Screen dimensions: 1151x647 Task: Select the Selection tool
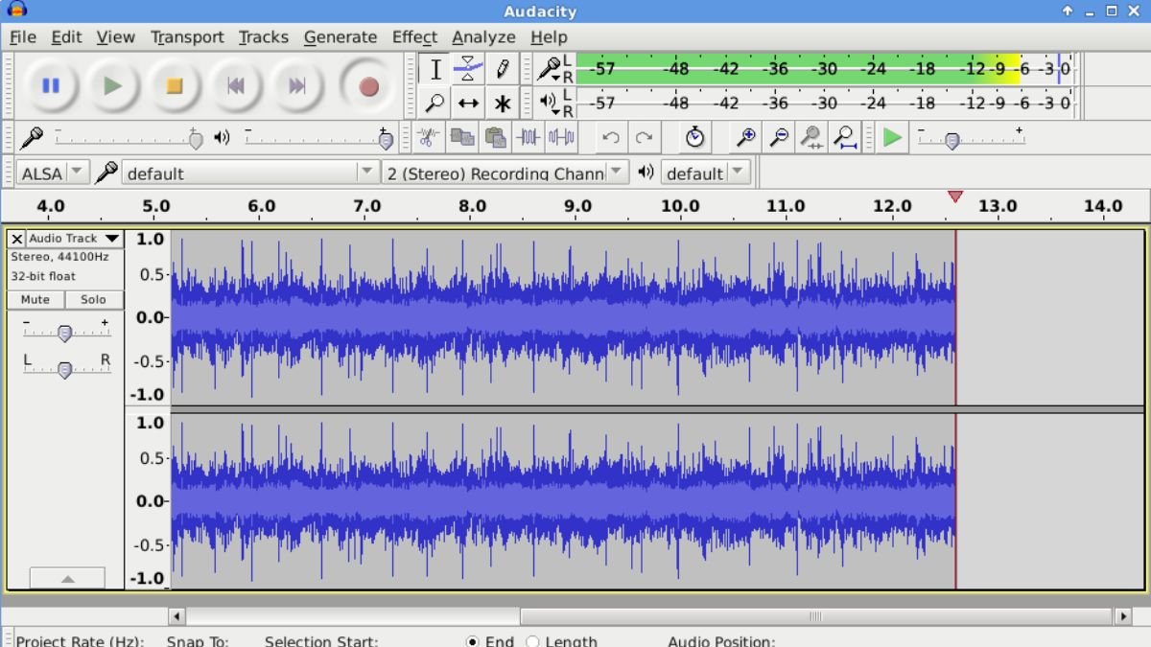[435, 69]
